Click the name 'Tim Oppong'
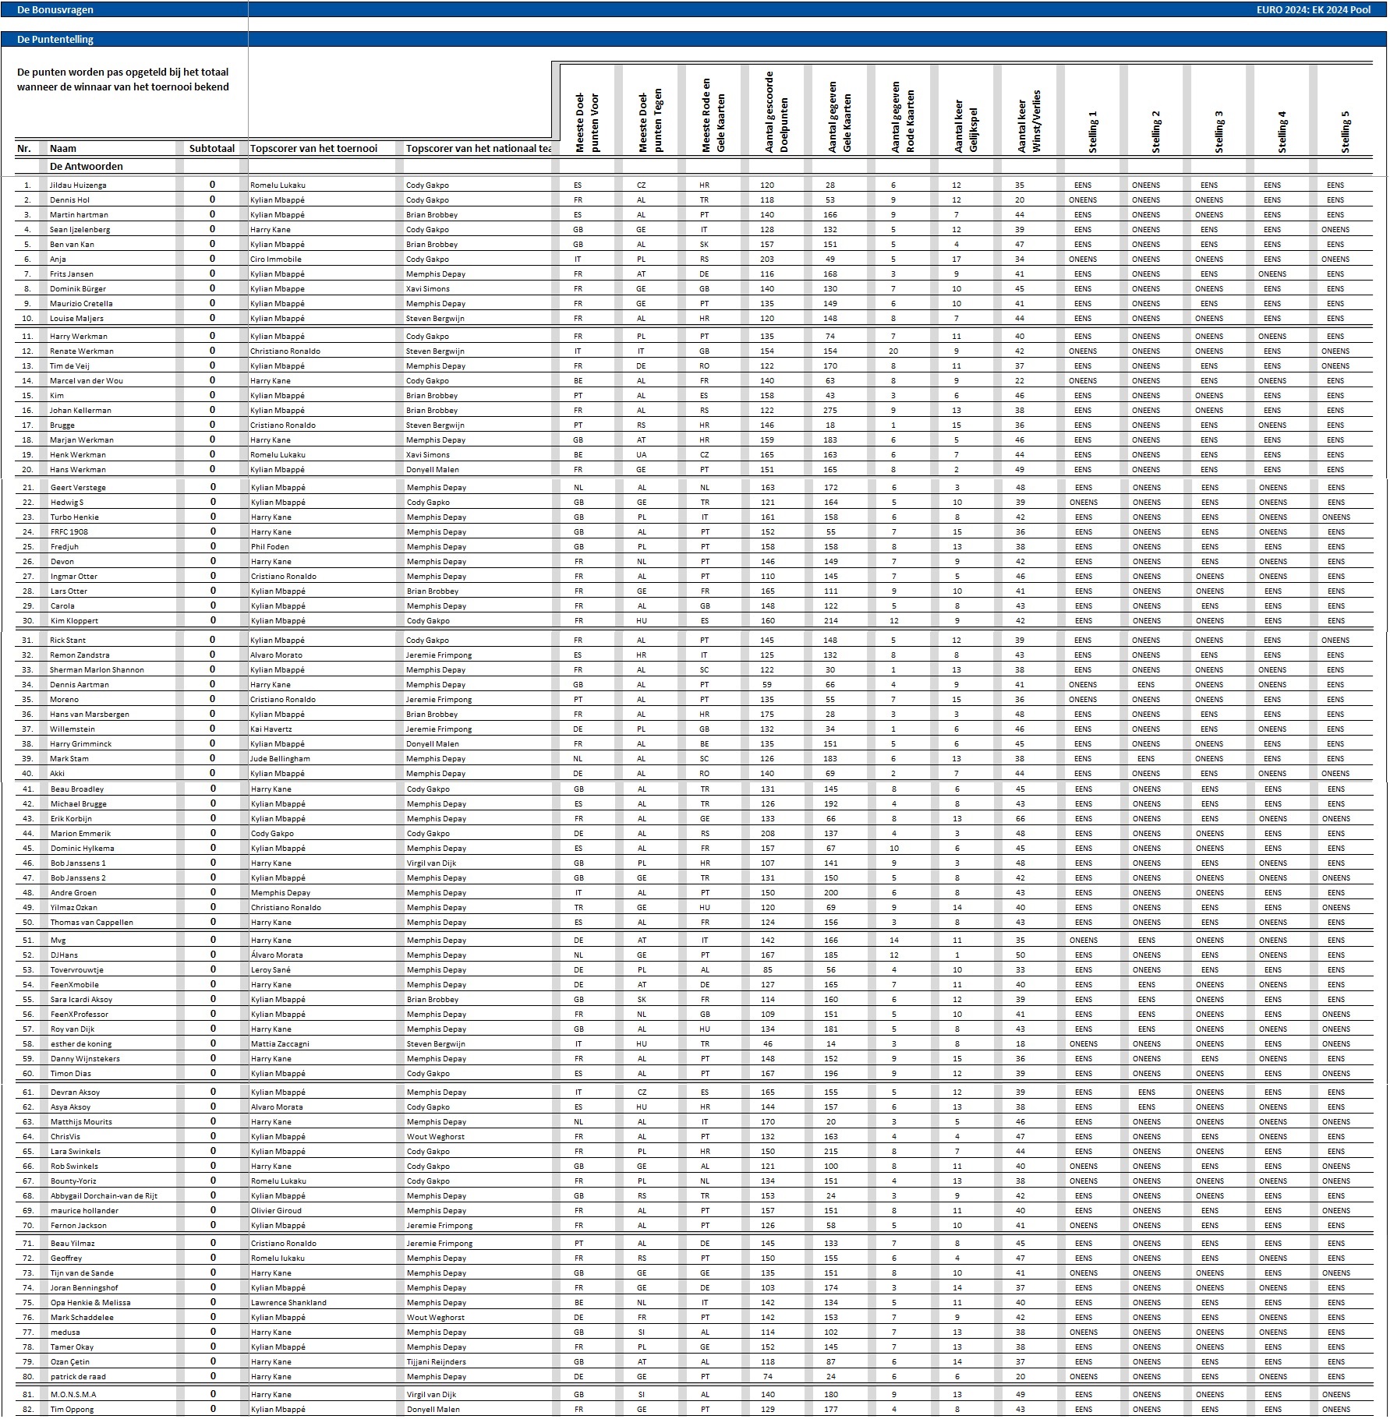1390x1419 pixels. [x=72, y=1410]
